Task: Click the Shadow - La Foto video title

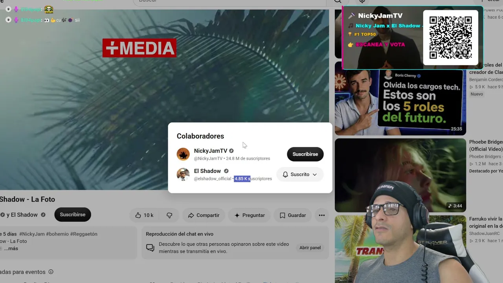Action: point(28,199)
